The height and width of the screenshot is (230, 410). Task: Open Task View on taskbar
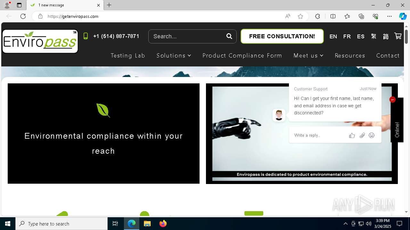(115, 224)
